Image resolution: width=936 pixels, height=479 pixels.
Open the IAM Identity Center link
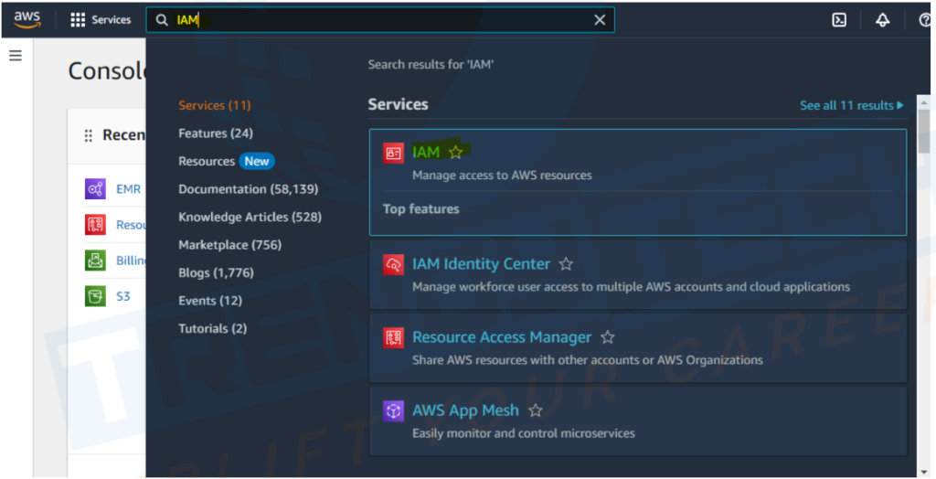[x=481, y=263]
